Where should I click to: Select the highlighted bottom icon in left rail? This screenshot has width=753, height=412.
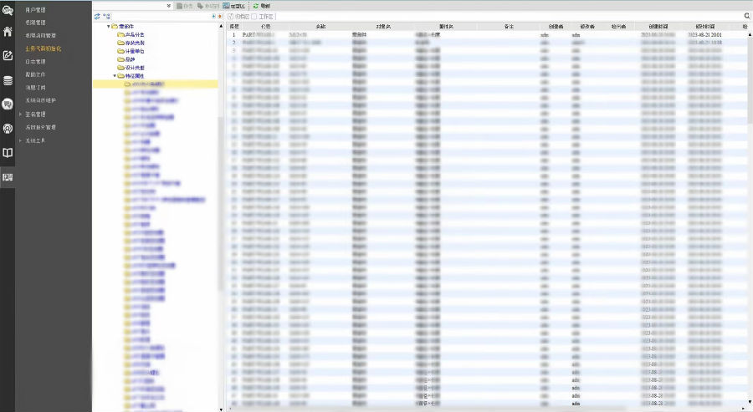pyautogui.click(x=8, y=177)
